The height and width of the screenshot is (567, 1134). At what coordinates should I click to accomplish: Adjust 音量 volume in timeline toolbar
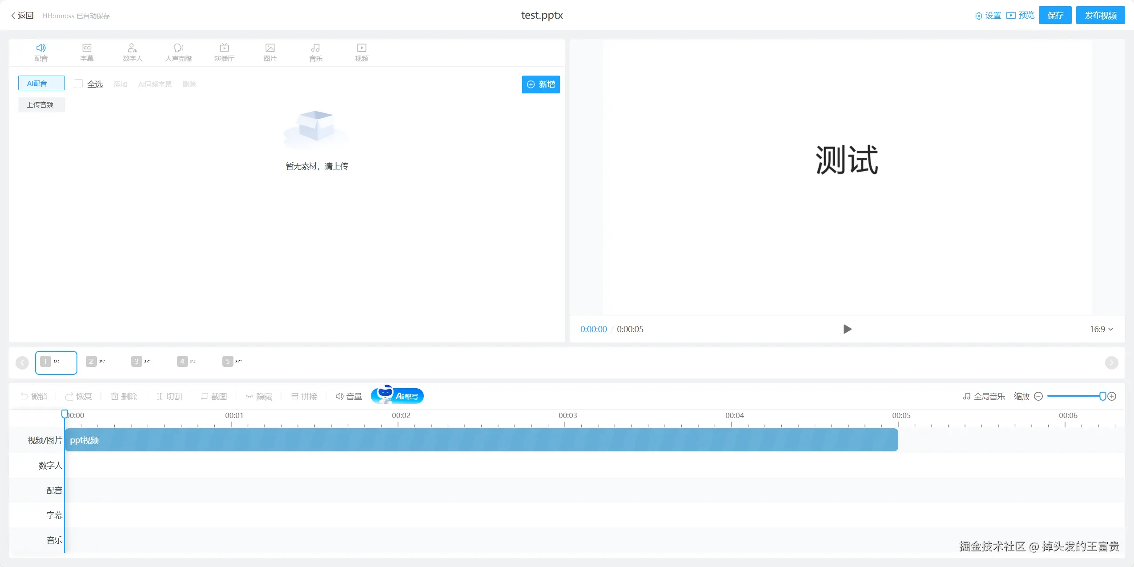point(349,396)
